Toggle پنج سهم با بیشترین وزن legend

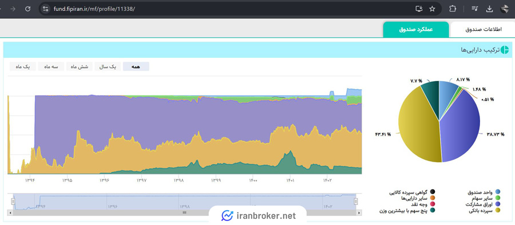(407, 211)
